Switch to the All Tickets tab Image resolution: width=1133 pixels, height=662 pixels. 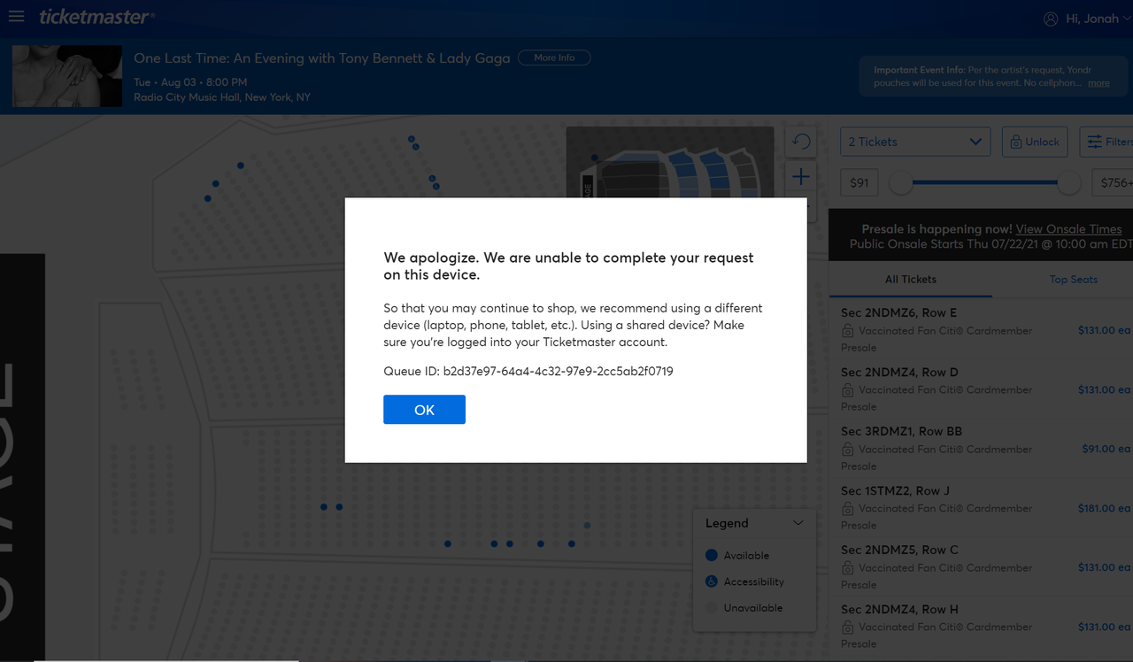pyautogui.click(x=910, y=280)
